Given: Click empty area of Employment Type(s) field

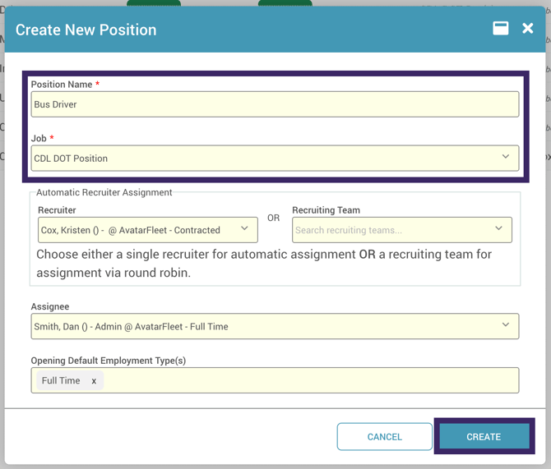Looking at the screenshot, I should [x=313, y=380].
